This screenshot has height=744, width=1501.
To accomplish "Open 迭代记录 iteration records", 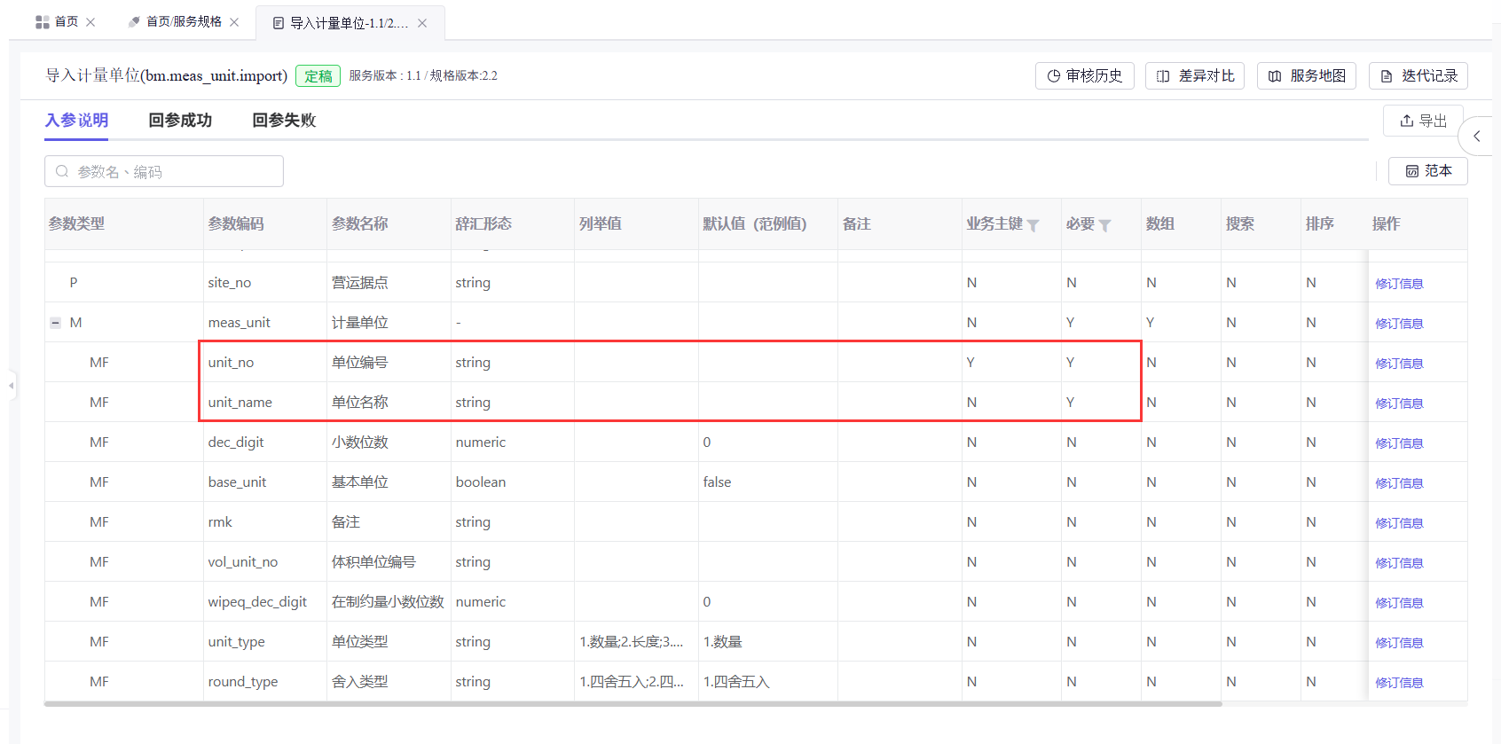I will pos(1418,76).
